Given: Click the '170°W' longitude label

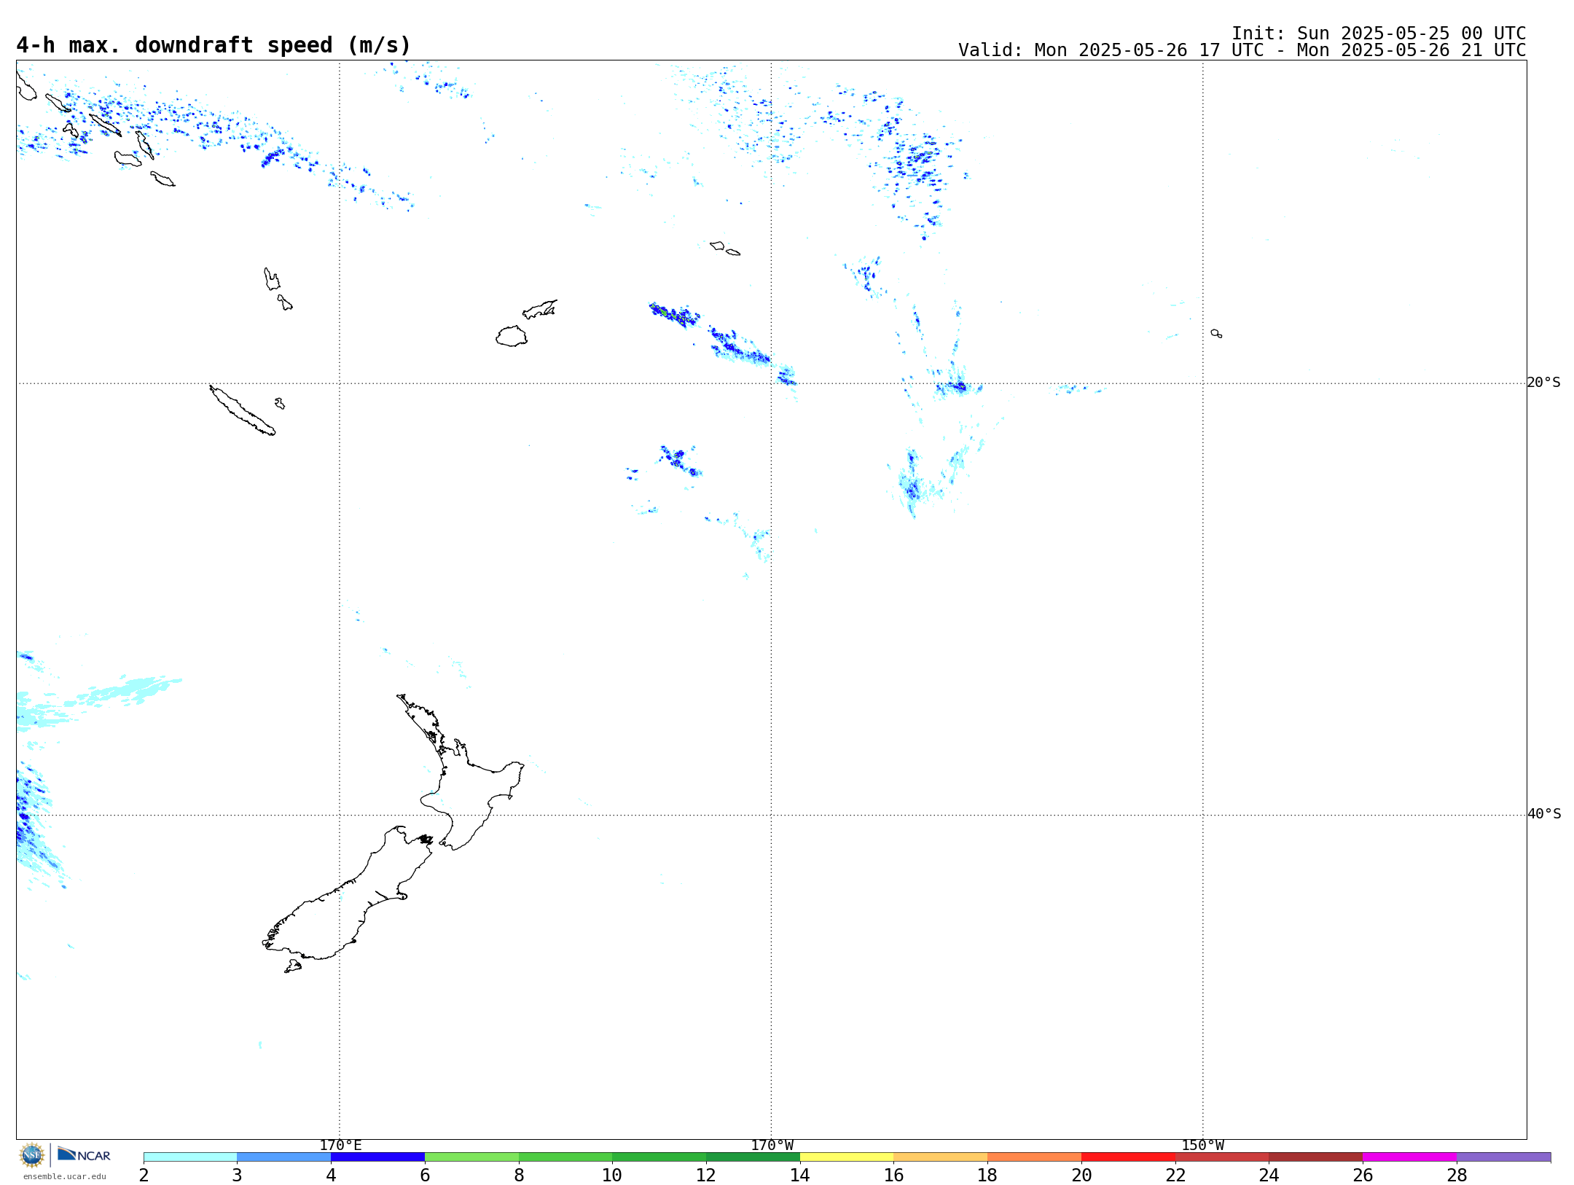Looking at the screenshot, I should (772, 1146).
